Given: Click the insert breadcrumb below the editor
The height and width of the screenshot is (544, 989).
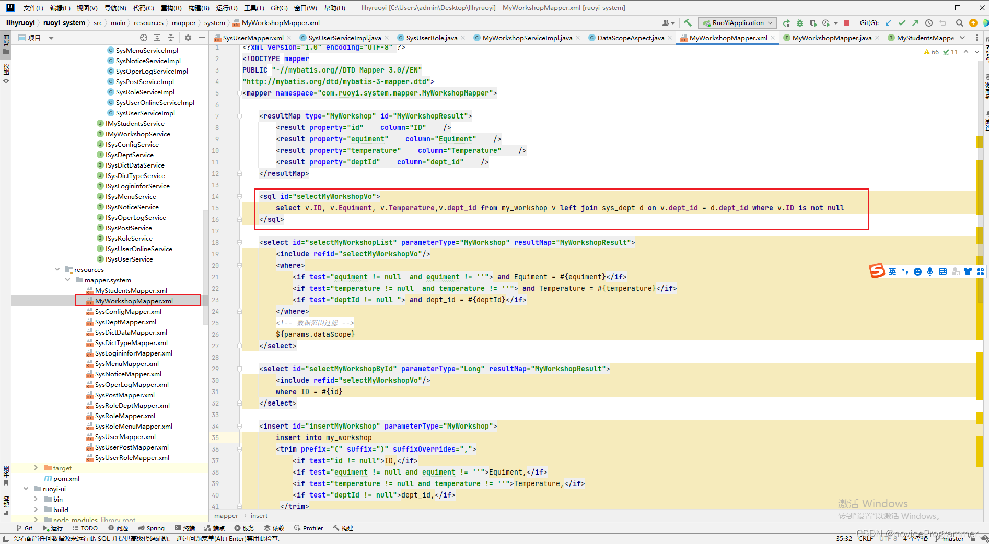Looking at the screenshot, I should point(259,515).
